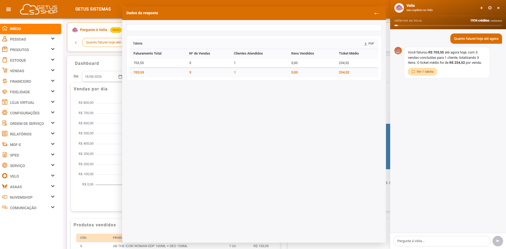Click the orange total value 234,52
506x249 pixels.
[x=344, y=72]
